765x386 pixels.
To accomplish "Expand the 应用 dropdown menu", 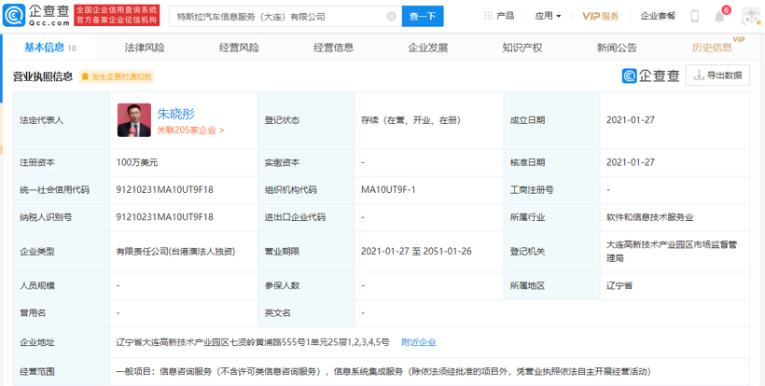I will click(548, 16).
